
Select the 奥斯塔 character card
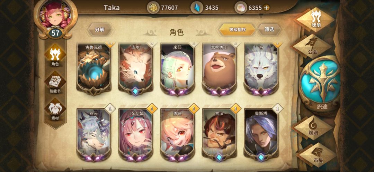(x=261, y=134)
